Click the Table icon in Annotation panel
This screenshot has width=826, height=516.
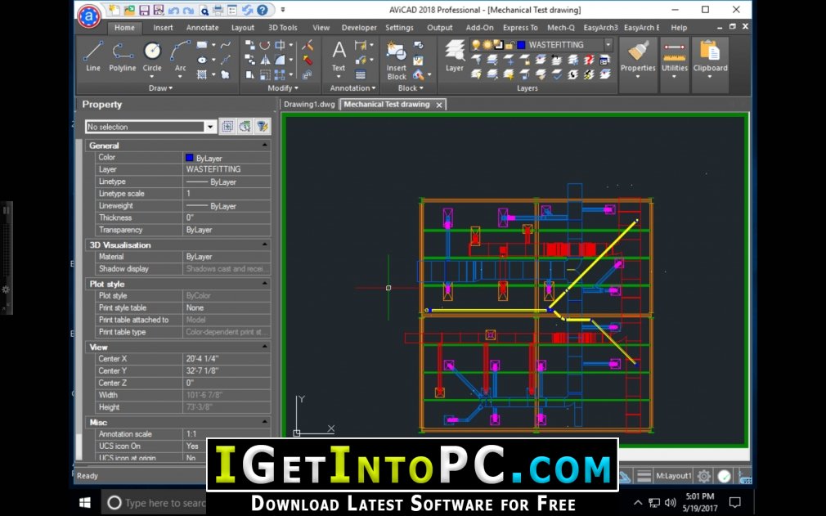tap(361, 74)
